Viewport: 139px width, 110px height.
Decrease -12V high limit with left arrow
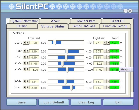coord(105,69)
